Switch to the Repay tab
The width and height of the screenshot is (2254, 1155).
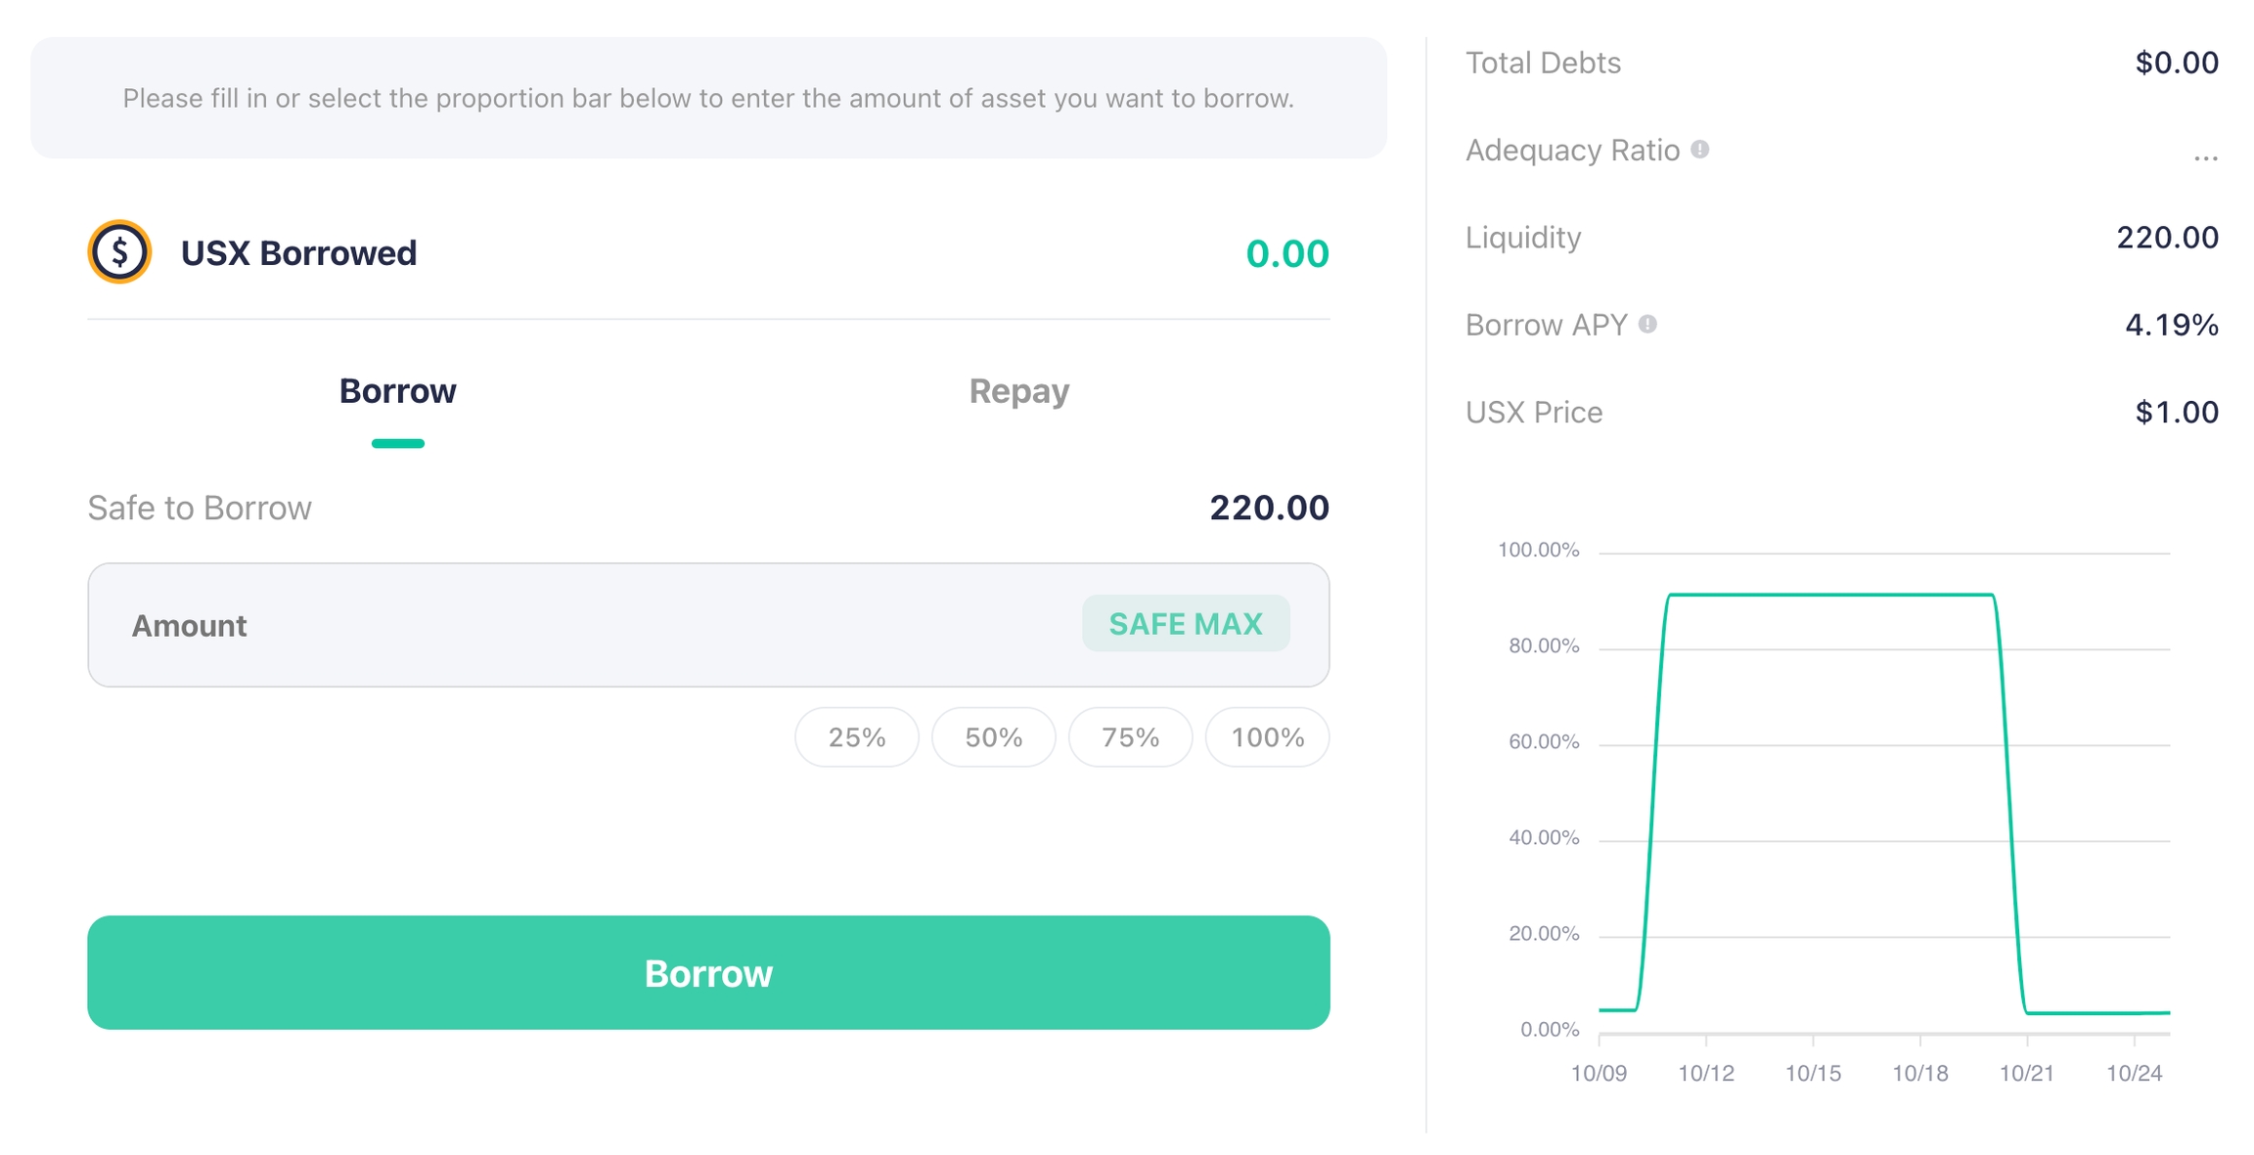coord(1018,391)
